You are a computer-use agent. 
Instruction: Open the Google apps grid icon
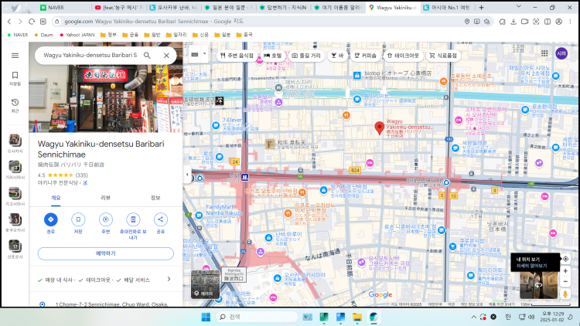(x=544, y=53)
